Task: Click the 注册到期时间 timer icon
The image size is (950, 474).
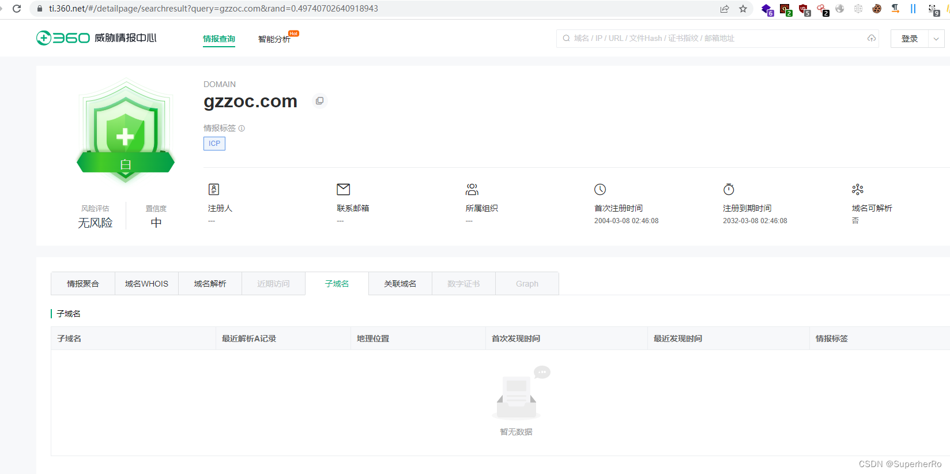Action: click(x=729, y=189)
